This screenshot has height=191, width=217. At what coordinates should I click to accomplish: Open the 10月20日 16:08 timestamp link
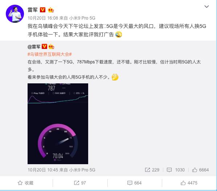click(43, 18)
